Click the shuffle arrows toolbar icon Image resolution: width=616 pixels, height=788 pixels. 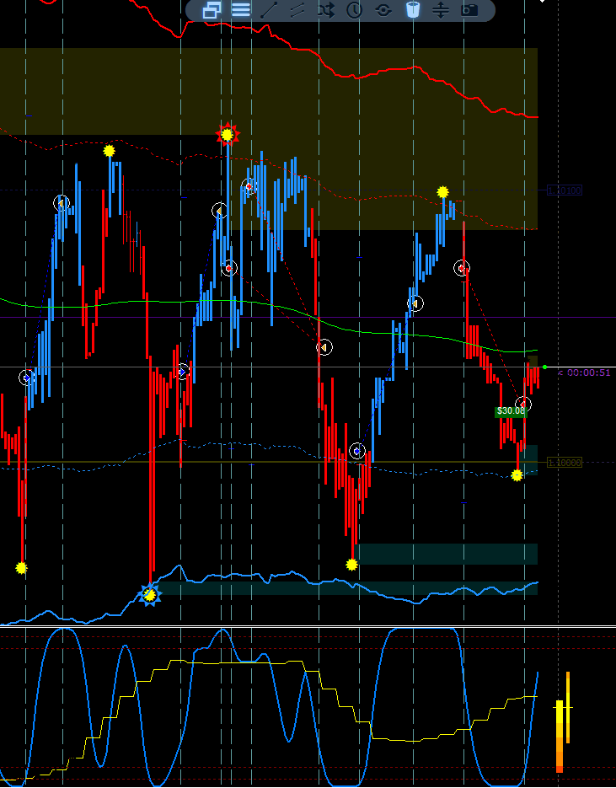pyautogui.click(x=325, y=10)
